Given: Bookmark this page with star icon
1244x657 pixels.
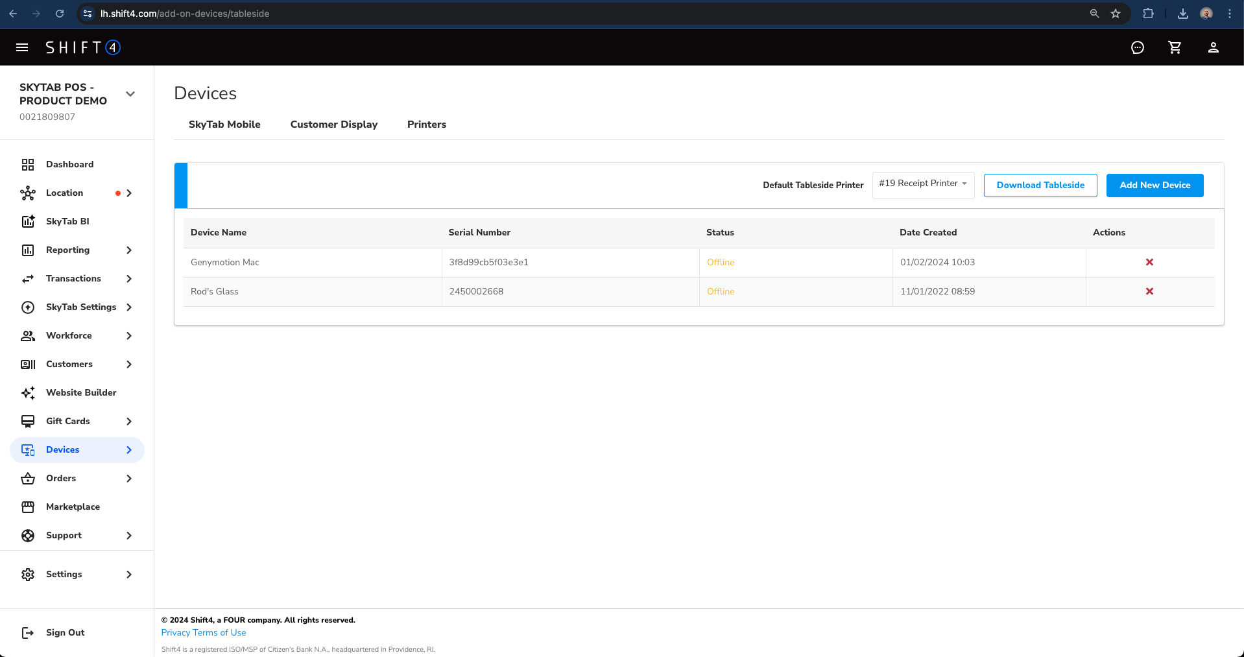Looking at the screenshot, I should coord(1116,14).
